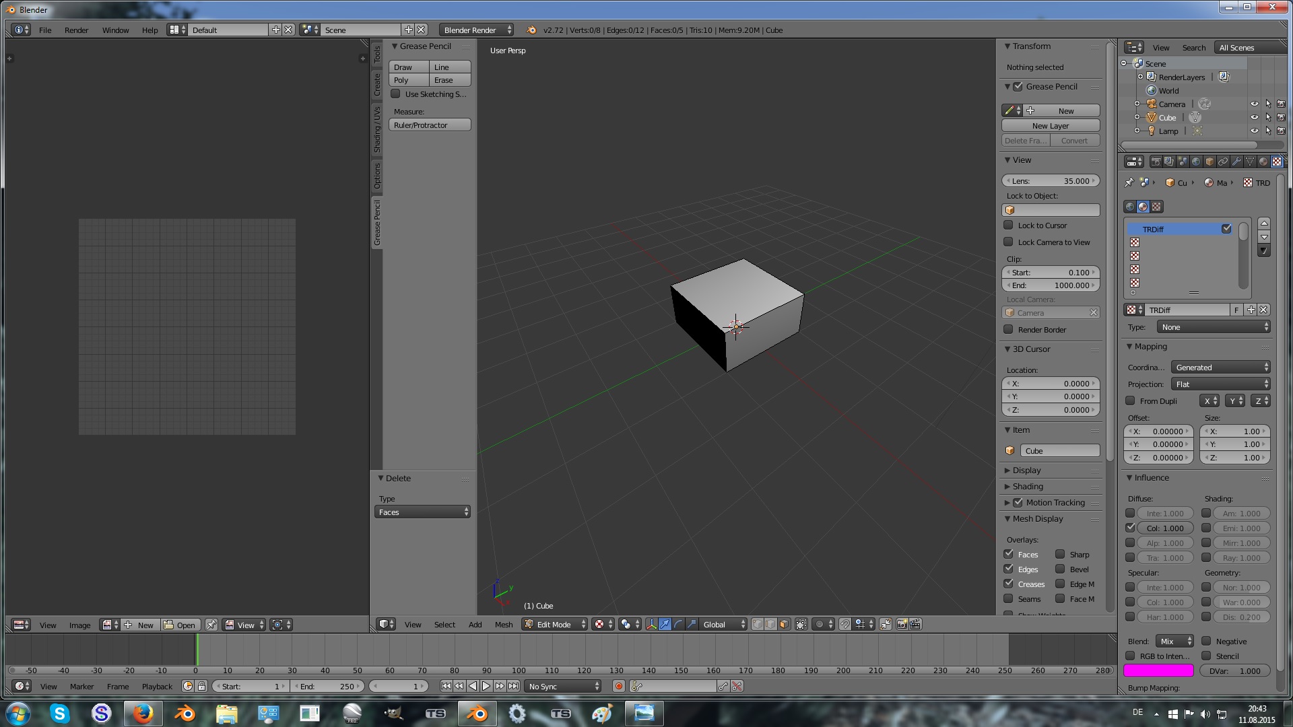Enable Negative texture blend checkbox
The image size is (1293, 727).
coord(1206,642)
